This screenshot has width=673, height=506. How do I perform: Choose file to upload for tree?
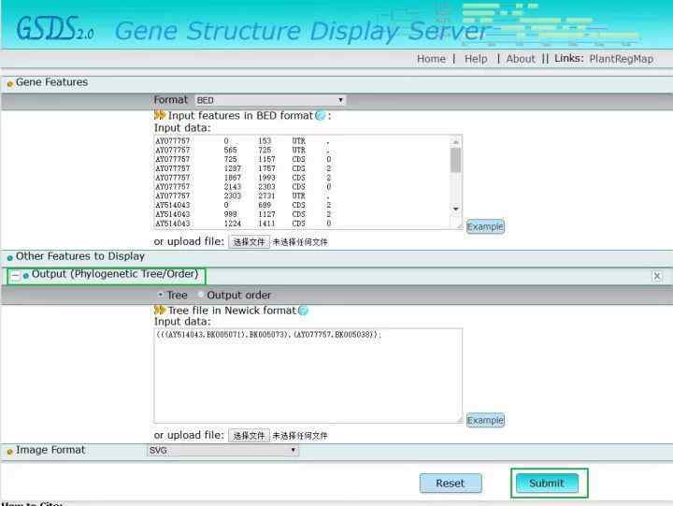point(249,436)
